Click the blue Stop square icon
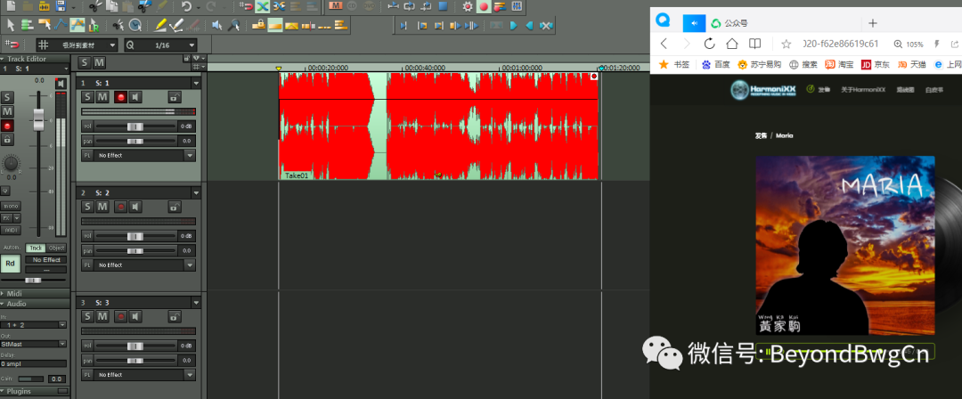Screen dimensions: 962x399 443,7
